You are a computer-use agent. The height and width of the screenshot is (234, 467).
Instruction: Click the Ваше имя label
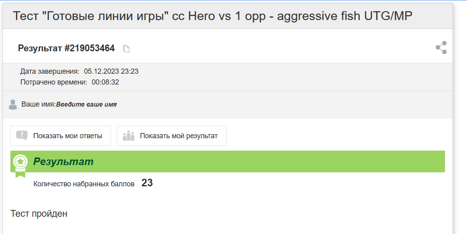click(x=38, y=104)
